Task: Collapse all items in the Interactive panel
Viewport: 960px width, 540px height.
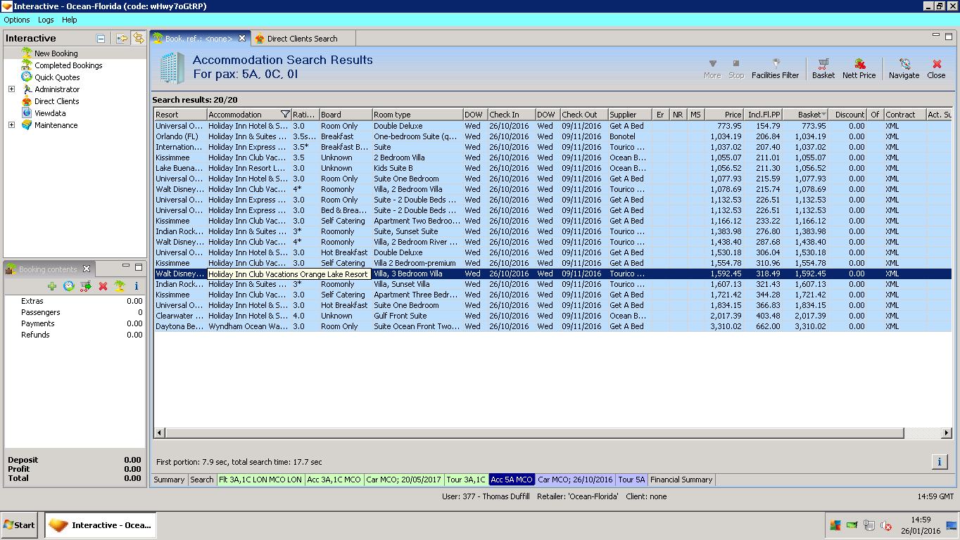Action: pos(101,39)
